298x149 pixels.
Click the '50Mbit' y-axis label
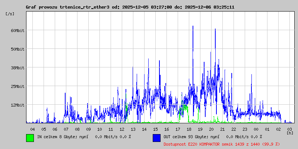pyautogui.click(x=18, y=49)
